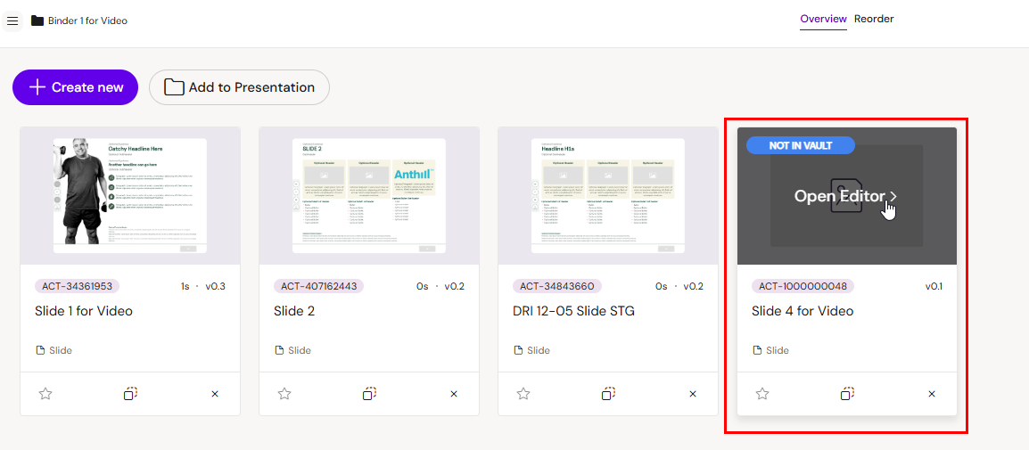Switch to the Overview tab
Viewport: 1029px width, 450px height.
pyautogui.click(x=823, y=19)
